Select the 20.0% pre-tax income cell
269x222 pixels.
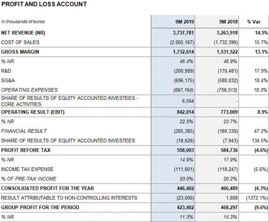coord(186,179)
